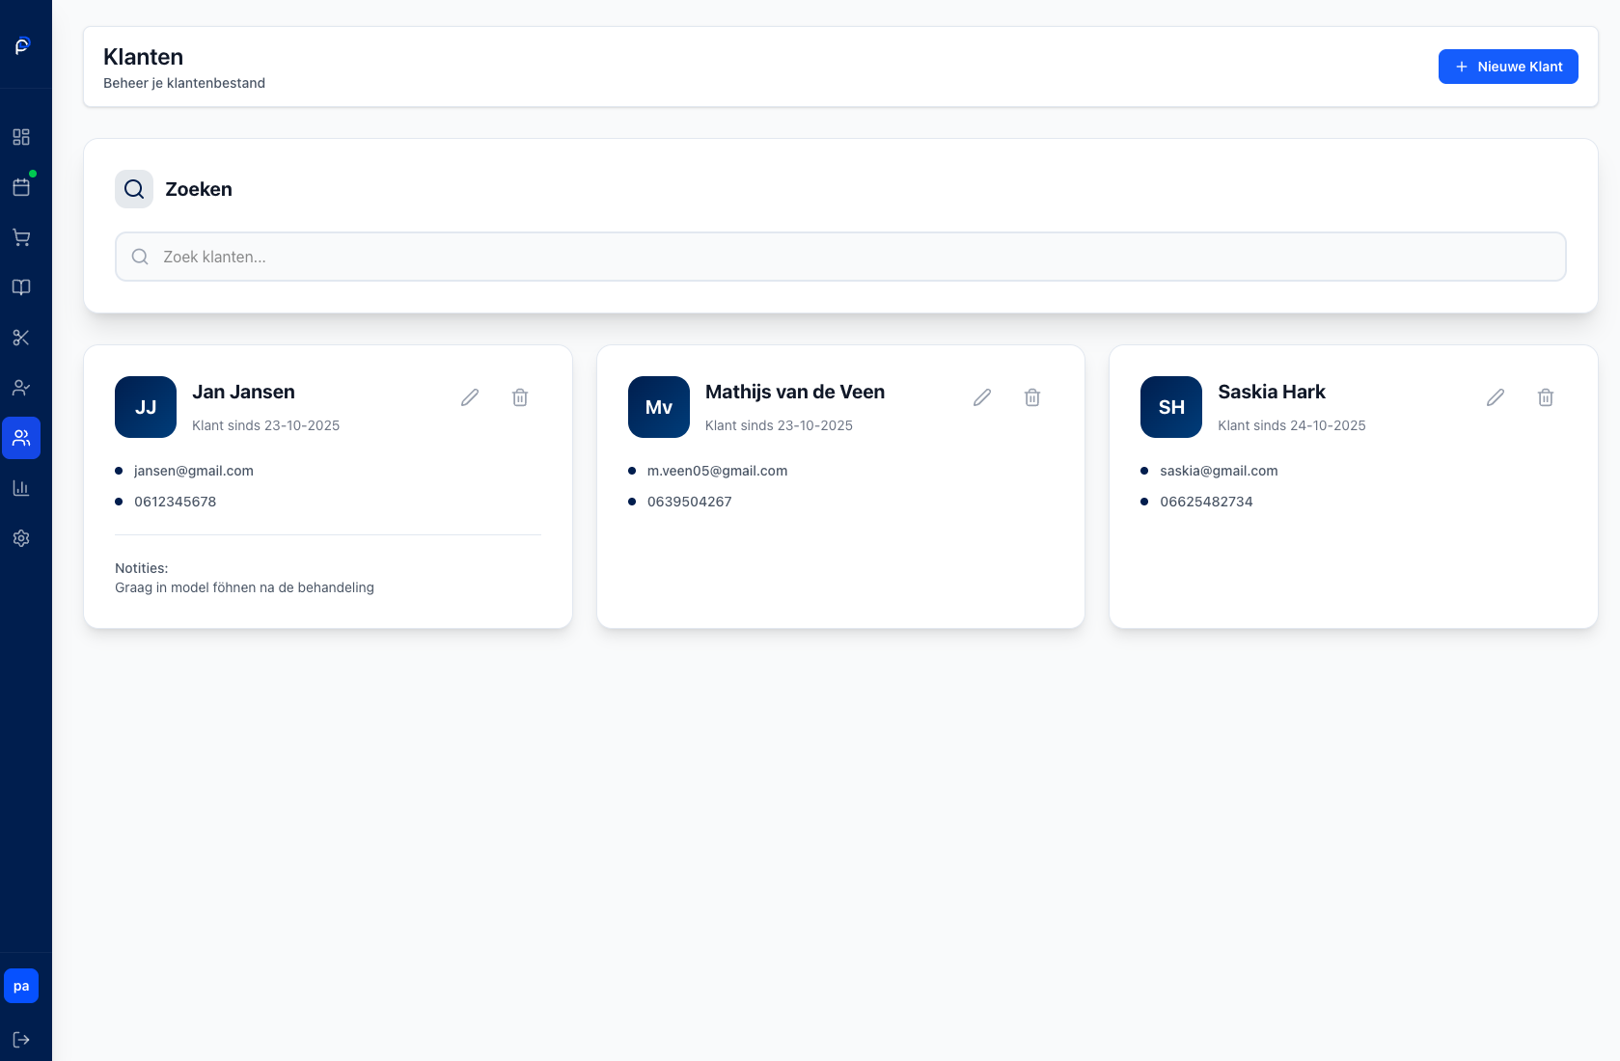Open the single user check icon in sidebar
The height and width of the screenshot is (1061, 1620).
coord(21,388)
